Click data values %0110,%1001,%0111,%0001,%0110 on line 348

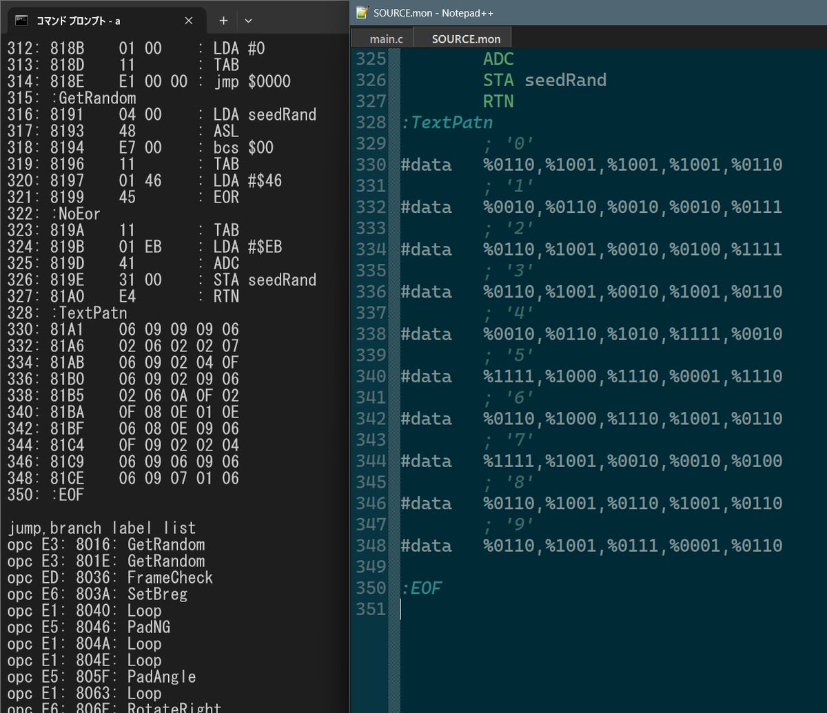pos(633,546)
